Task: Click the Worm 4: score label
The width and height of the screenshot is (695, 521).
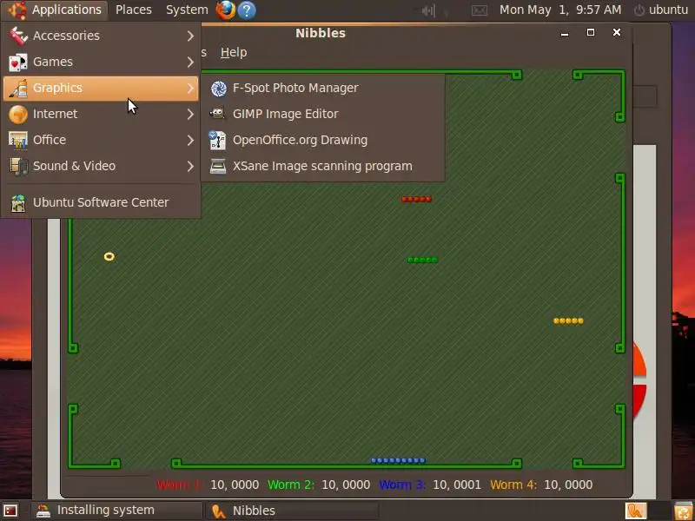Action: (x=513, y=485)
